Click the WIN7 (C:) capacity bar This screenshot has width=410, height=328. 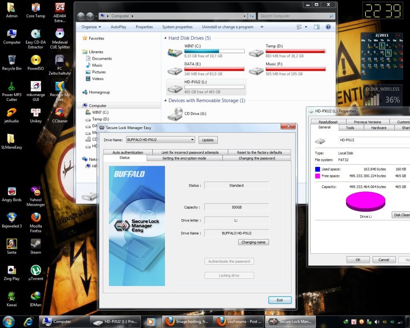tap(215, 51)
